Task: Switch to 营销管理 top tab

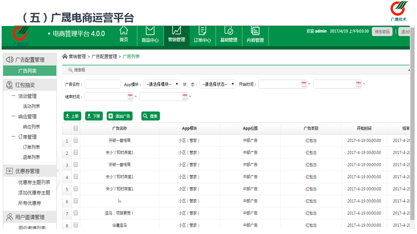Action: 176,35
